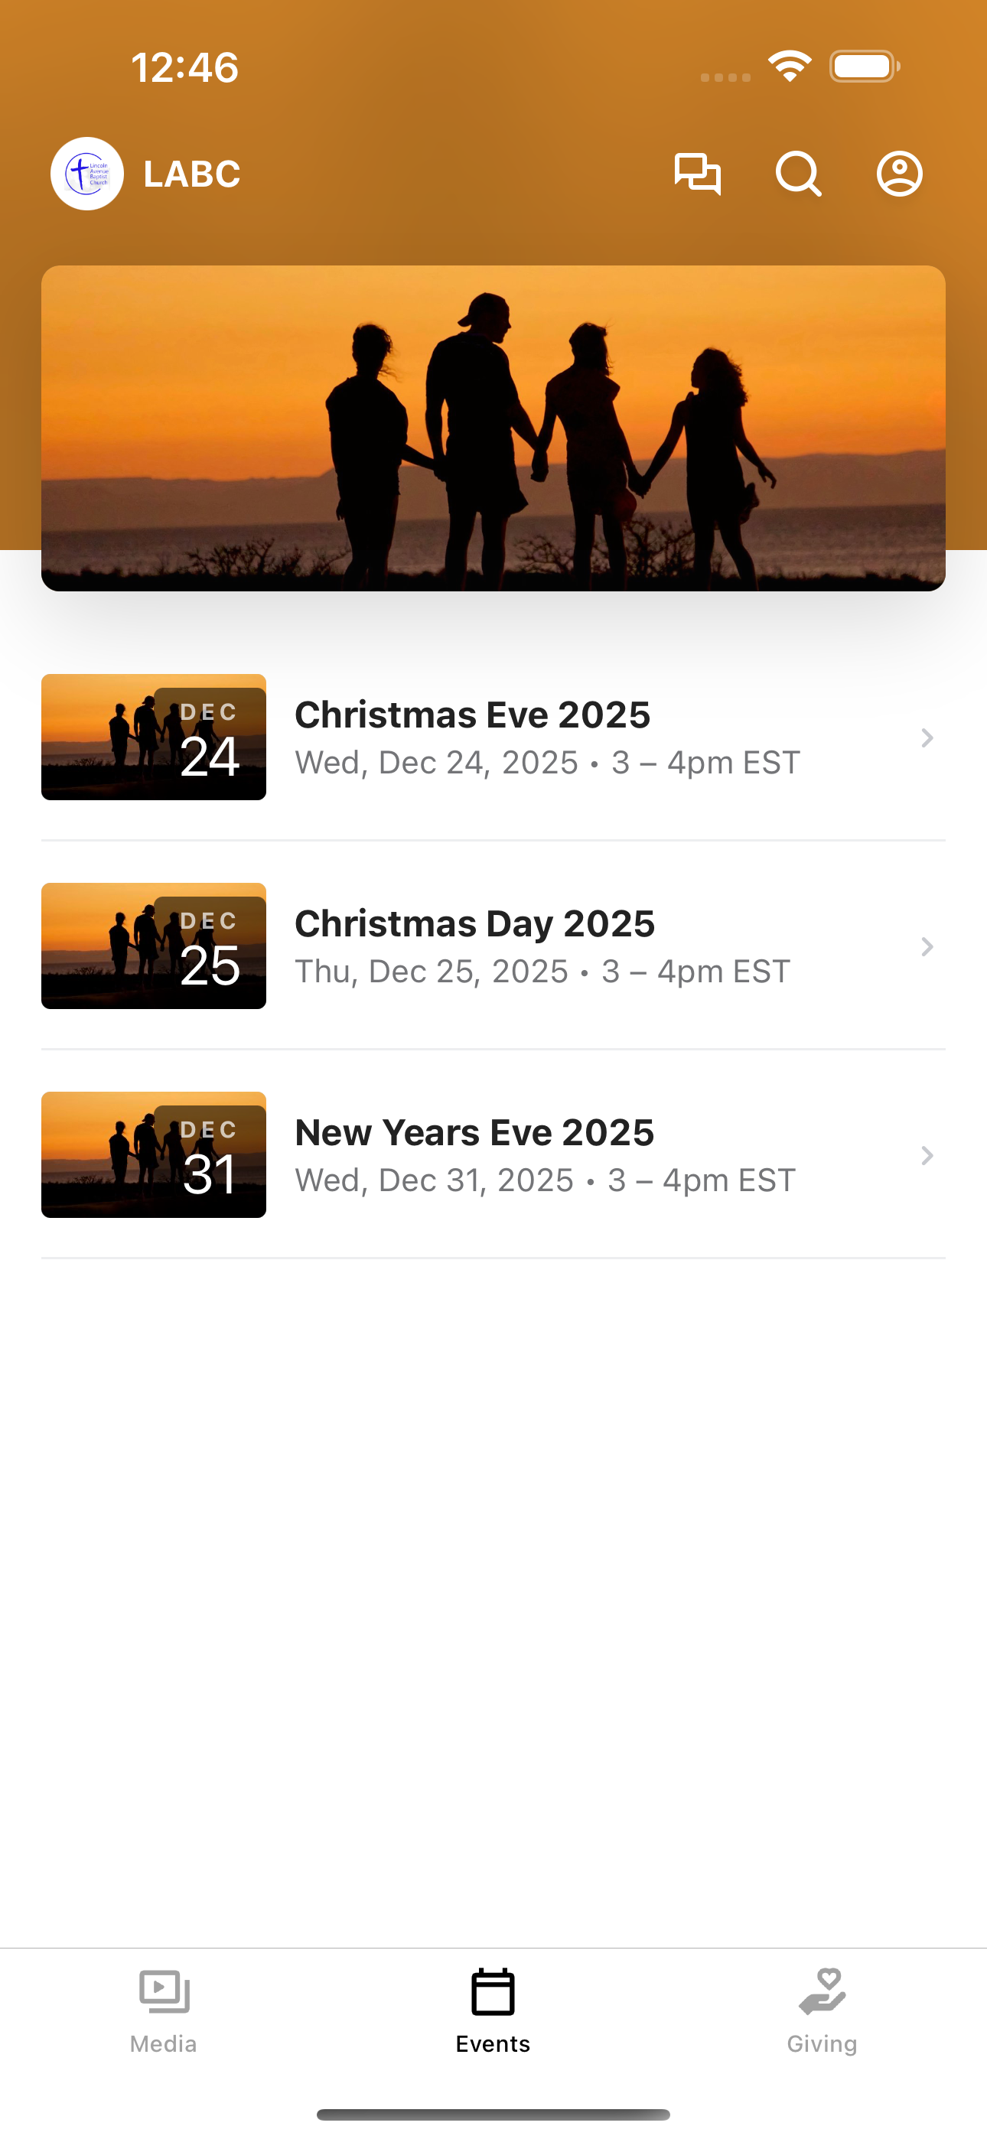This screenshot has width=987, height=2139.
Task: Tap the search magnifier icon
Action: (799, 174)
